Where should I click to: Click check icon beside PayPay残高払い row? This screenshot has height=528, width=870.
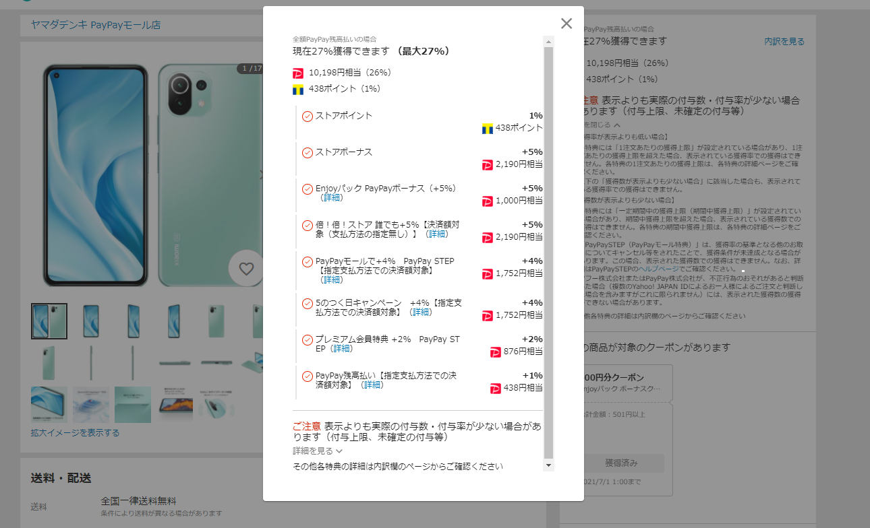[x=308, y=376]
